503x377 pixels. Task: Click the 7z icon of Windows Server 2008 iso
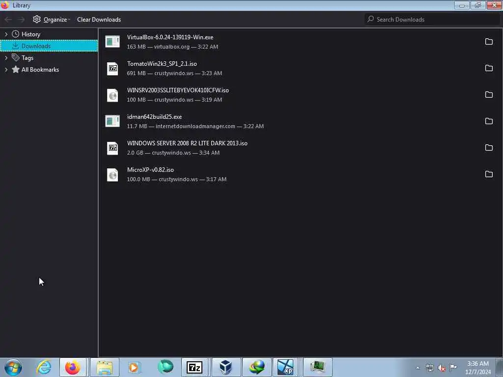click(x=112, y=148)
